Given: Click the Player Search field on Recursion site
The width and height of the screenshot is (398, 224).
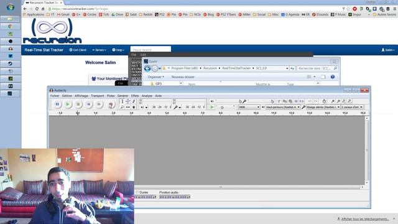Looking at the screenshot, I should coord(150,49).
